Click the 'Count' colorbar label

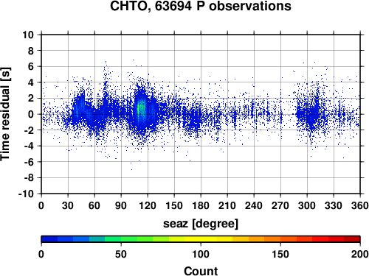click(201, 271)
